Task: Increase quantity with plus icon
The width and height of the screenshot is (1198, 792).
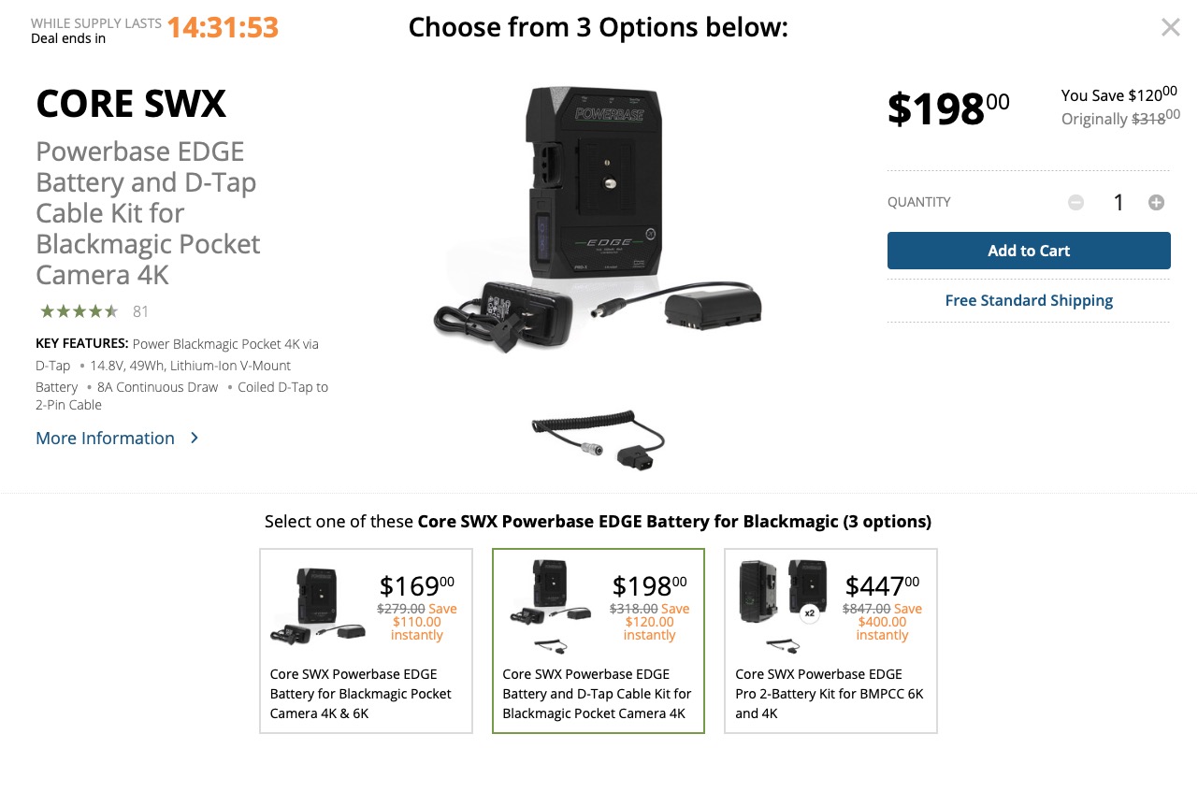Action: pos(1156,202)
